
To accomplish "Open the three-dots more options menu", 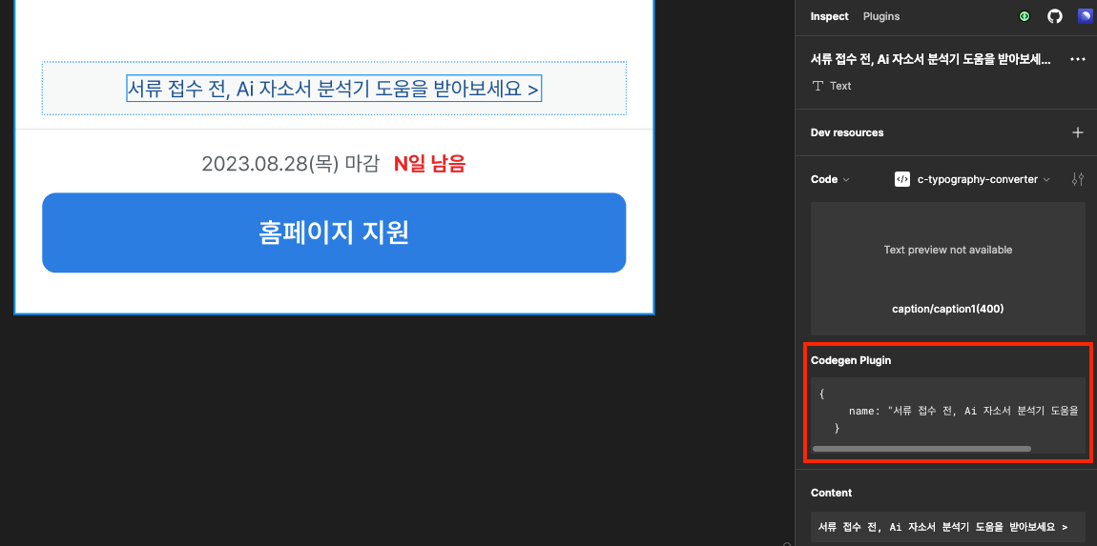I will 1077,59.
